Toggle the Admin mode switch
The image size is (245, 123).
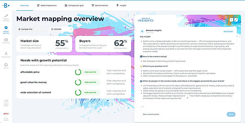pyautogui.click(x=6, y=101)
